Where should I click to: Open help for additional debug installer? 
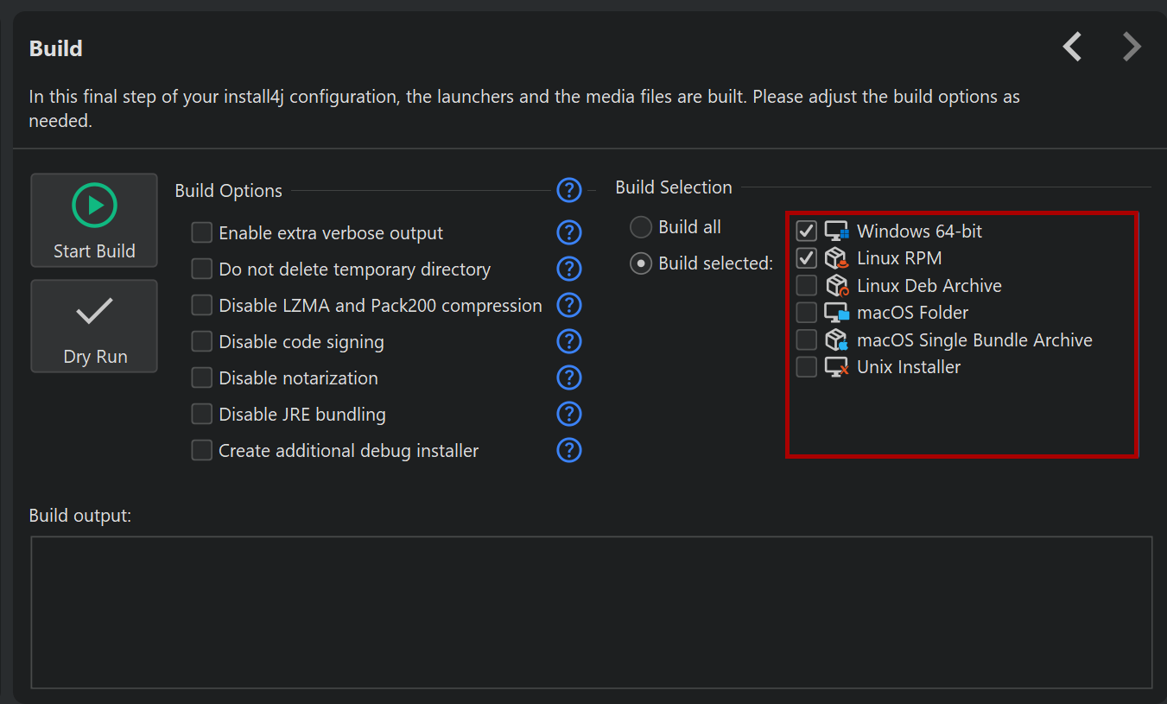pyautogui.click(x=569, y=450)
